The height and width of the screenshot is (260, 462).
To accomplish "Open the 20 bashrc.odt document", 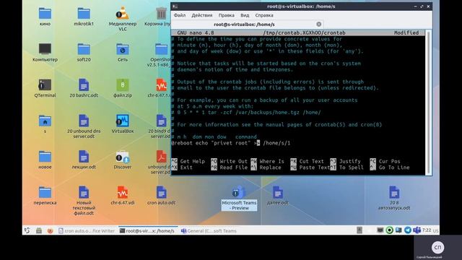I will [x=84, y=85].
